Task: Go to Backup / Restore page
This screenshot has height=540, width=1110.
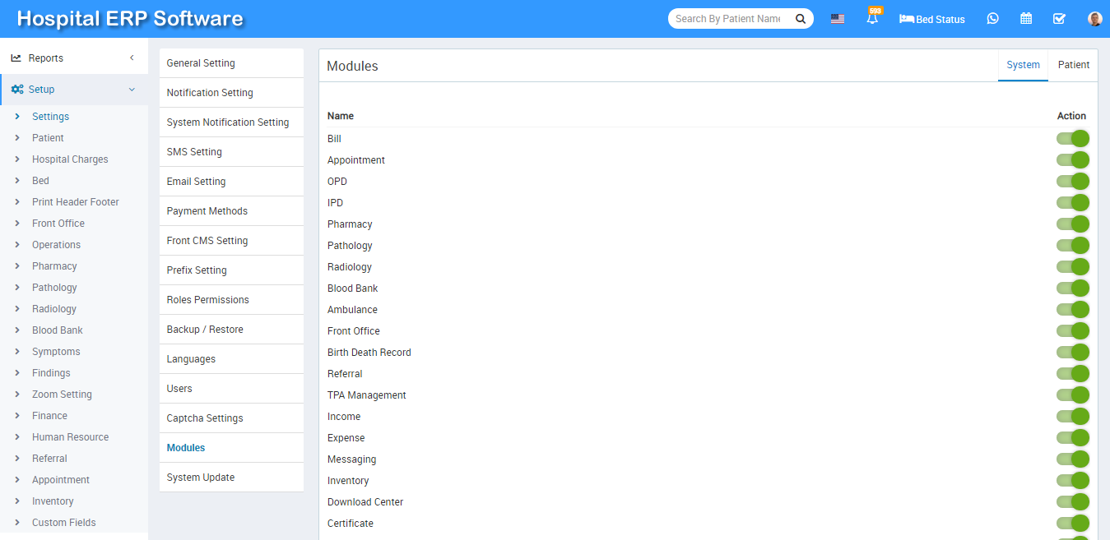Action: (x=205, y=330)
